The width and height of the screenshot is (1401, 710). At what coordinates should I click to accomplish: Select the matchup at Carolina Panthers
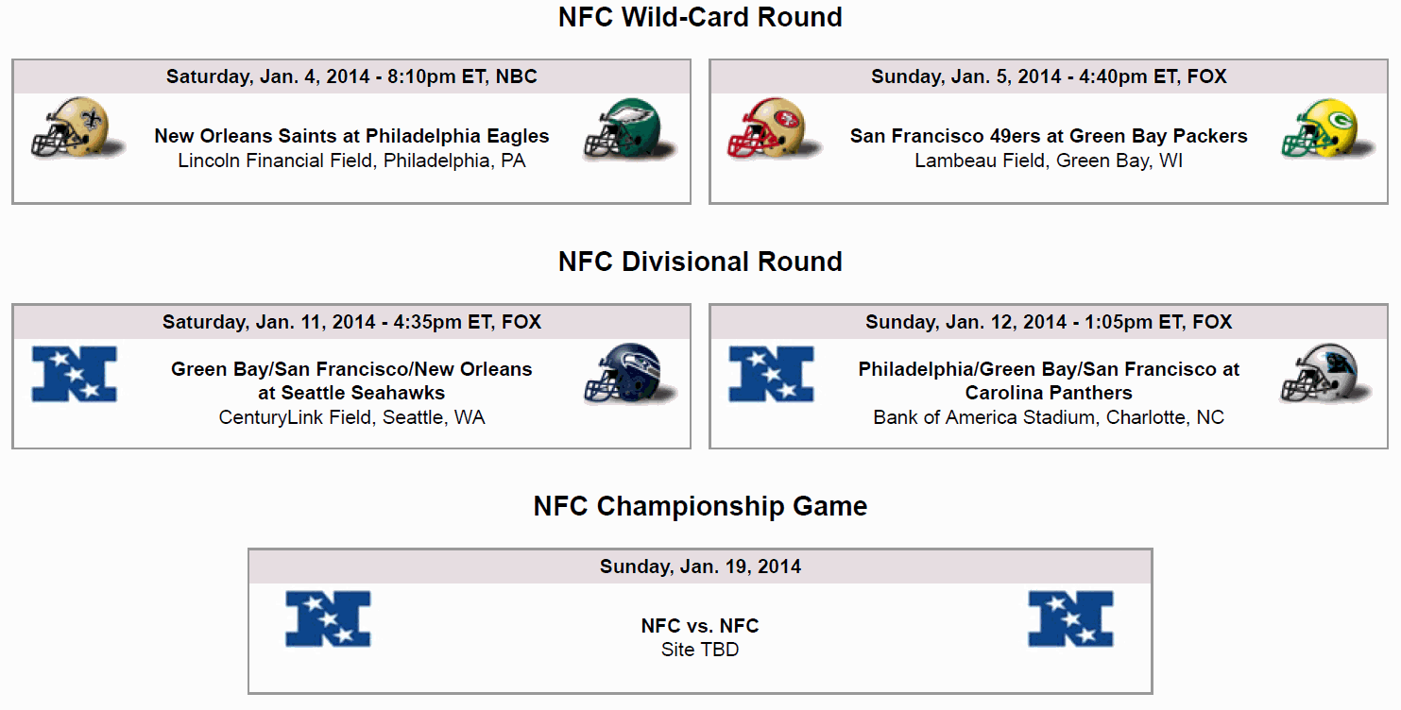1049,380
